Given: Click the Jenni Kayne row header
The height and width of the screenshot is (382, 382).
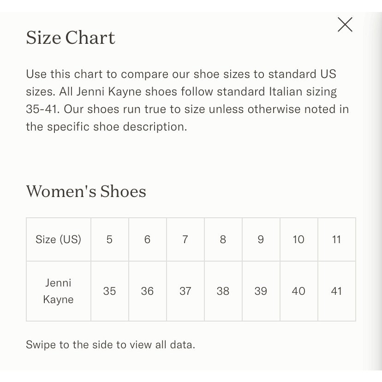Looking at the screenshot, I should 59,291.
